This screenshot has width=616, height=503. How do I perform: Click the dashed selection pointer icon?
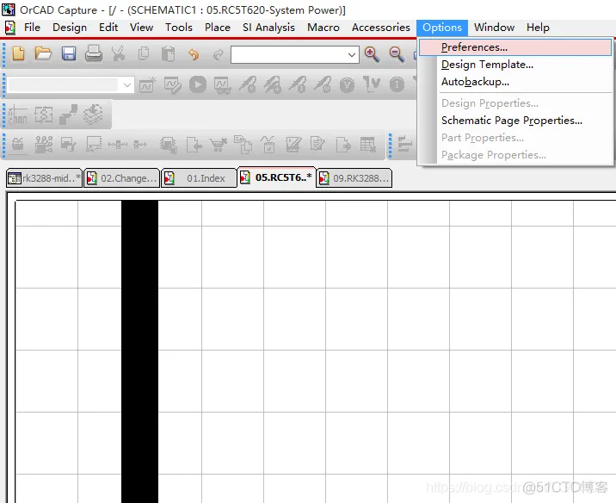click(94, 145)
